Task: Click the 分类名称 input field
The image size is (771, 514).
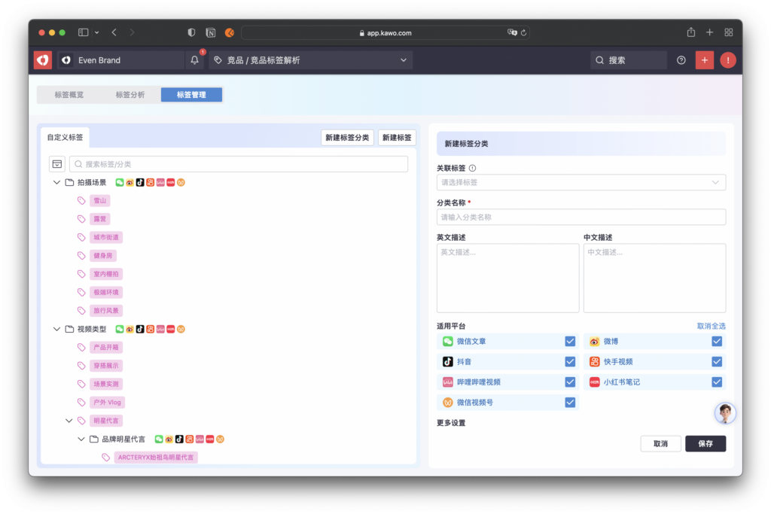Action: point(581,217)
